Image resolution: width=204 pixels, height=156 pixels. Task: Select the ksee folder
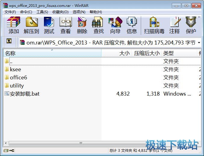[102, 69]
